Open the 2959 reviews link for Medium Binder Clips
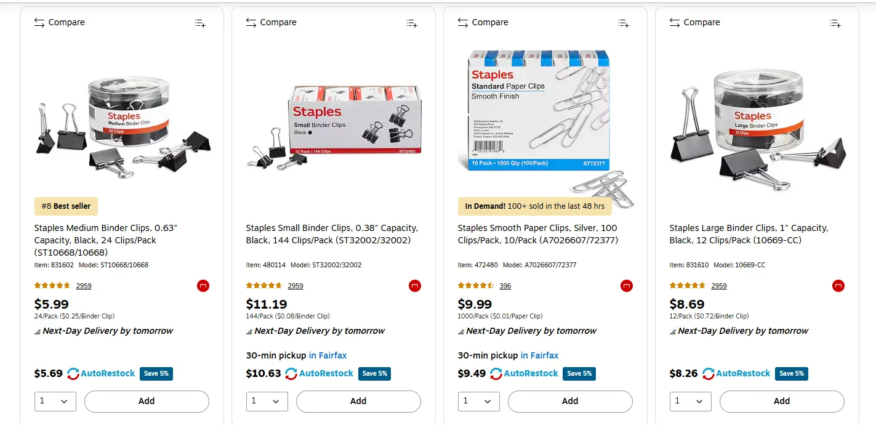 pos(84,285)
